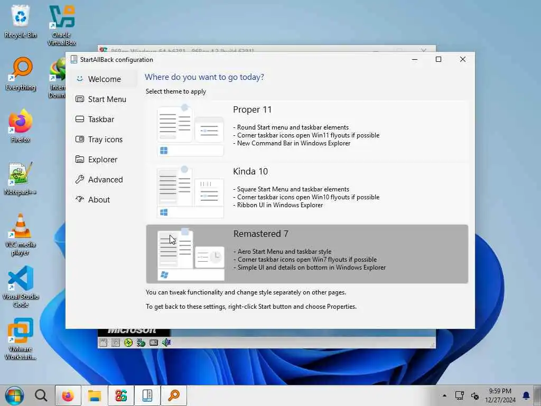The height and width of the screenshot is (406, 541).
Task: Open taskbar Search magnifier
Action: point(41,395)
